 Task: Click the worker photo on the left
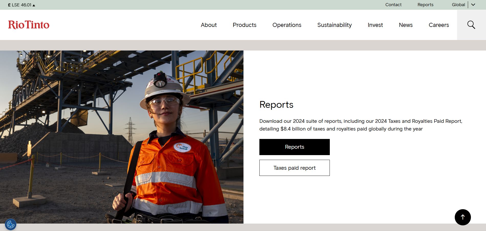122,136
